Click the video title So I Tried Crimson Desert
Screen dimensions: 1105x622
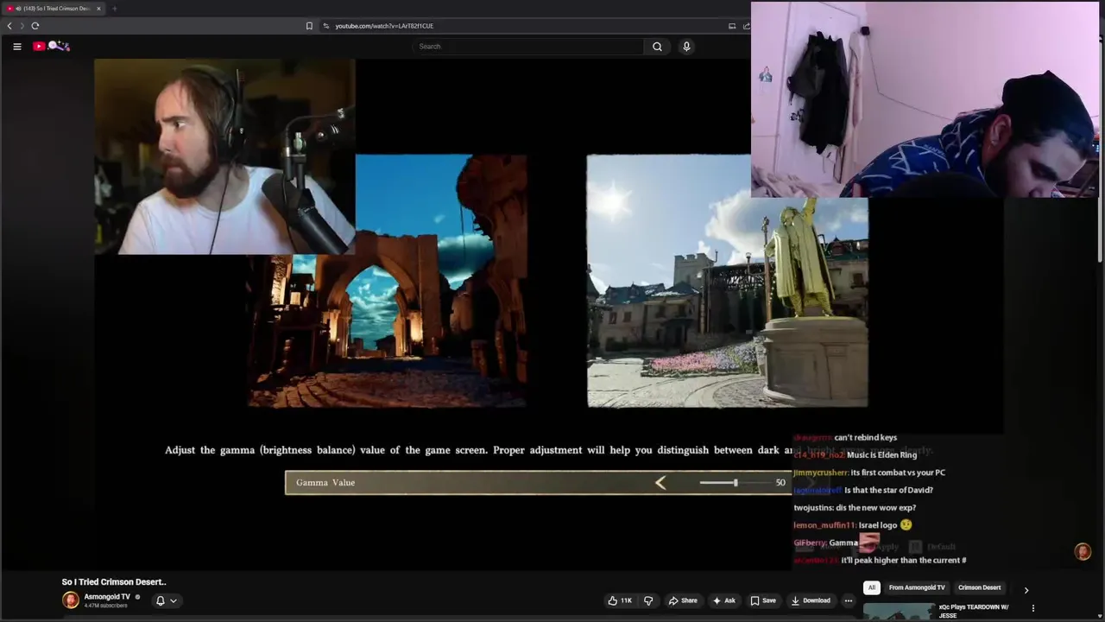[x=114, y=582]
